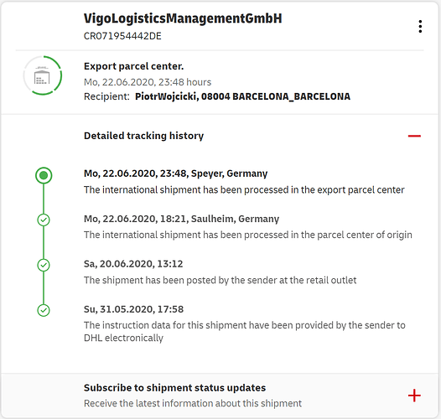Click the checkmark marker for Saulheim event

[x=44, y=220]
